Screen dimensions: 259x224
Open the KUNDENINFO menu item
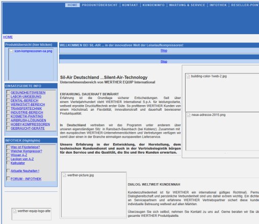pos(153,5)
